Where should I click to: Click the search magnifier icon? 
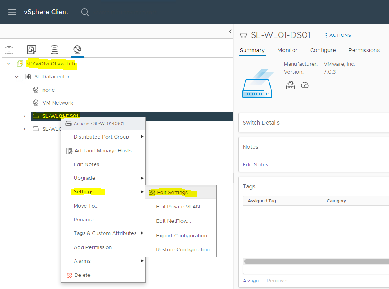[85, 12]
